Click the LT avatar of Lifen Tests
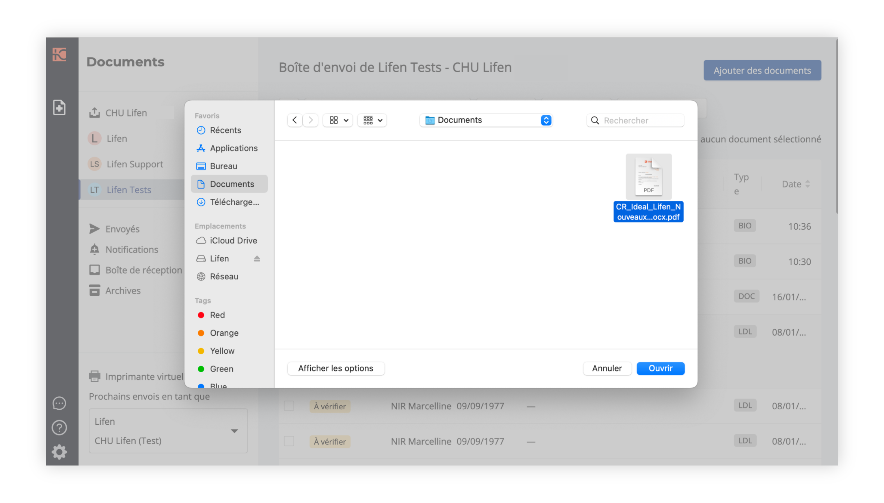Viewport: 884px width, 503px height. [x=94, y=189]
